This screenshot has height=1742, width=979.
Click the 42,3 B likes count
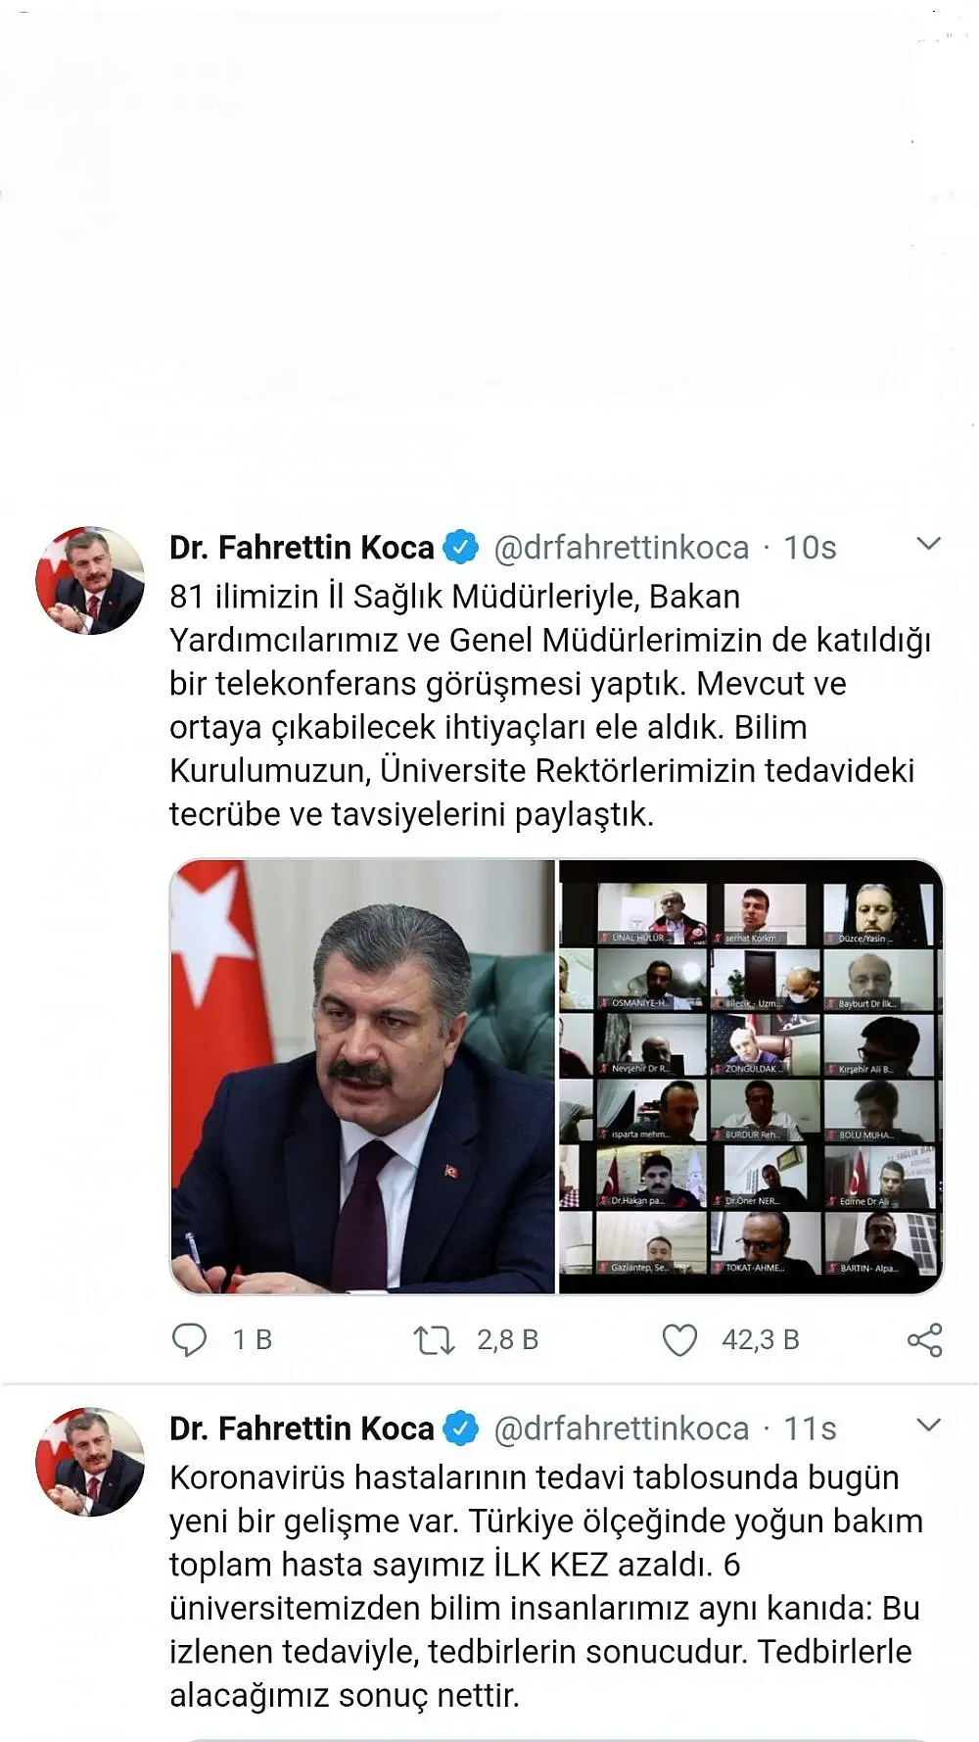coord(761,1339)
